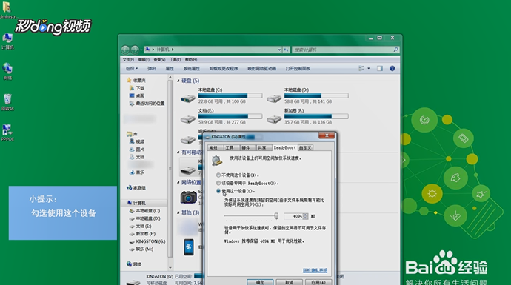Image resolution: width=511 pixels, height=285 pixels.
Task: Collapse the 网络位置 group
Action: (178, 182)
